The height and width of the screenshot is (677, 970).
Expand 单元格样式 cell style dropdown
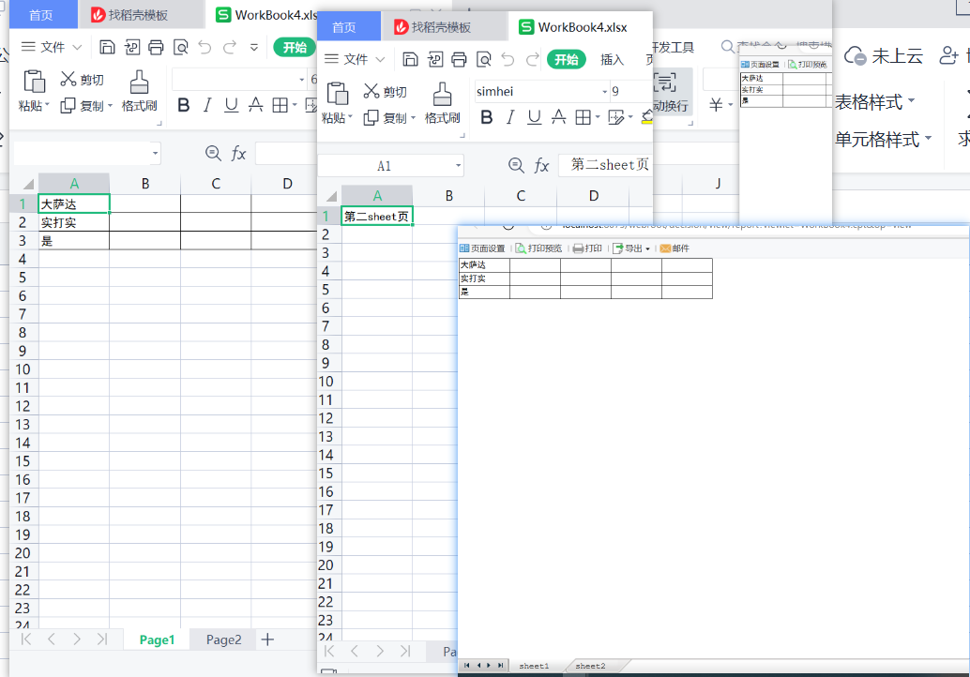pyautogui.click(x=928, y=138)
